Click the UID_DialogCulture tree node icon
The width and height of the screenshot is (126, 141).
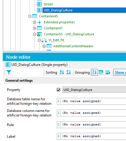point(40,10)
